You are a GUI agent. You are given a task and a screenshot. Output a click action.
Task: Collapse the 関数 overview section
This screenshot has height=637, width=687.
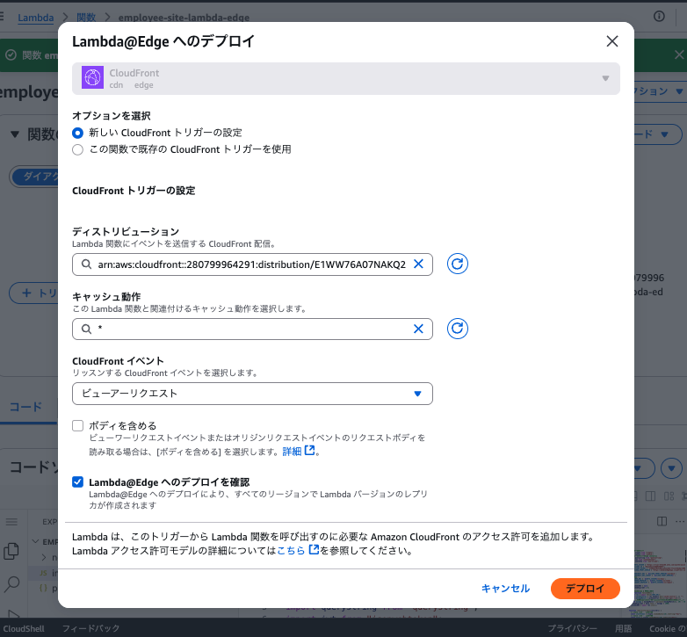point(15,134)
